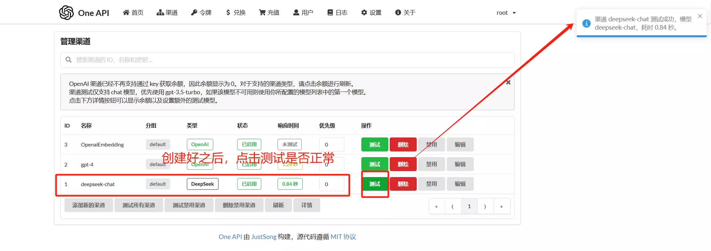Image resolution: width=711 pixels, height=251 pixels.
Task: Click the info icon in the notification
Action: point(586,23)
